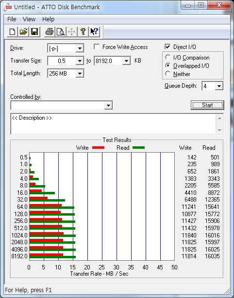Click the four-arrow move toolbar icon
The image size is (234, 298).
point(71,31)
